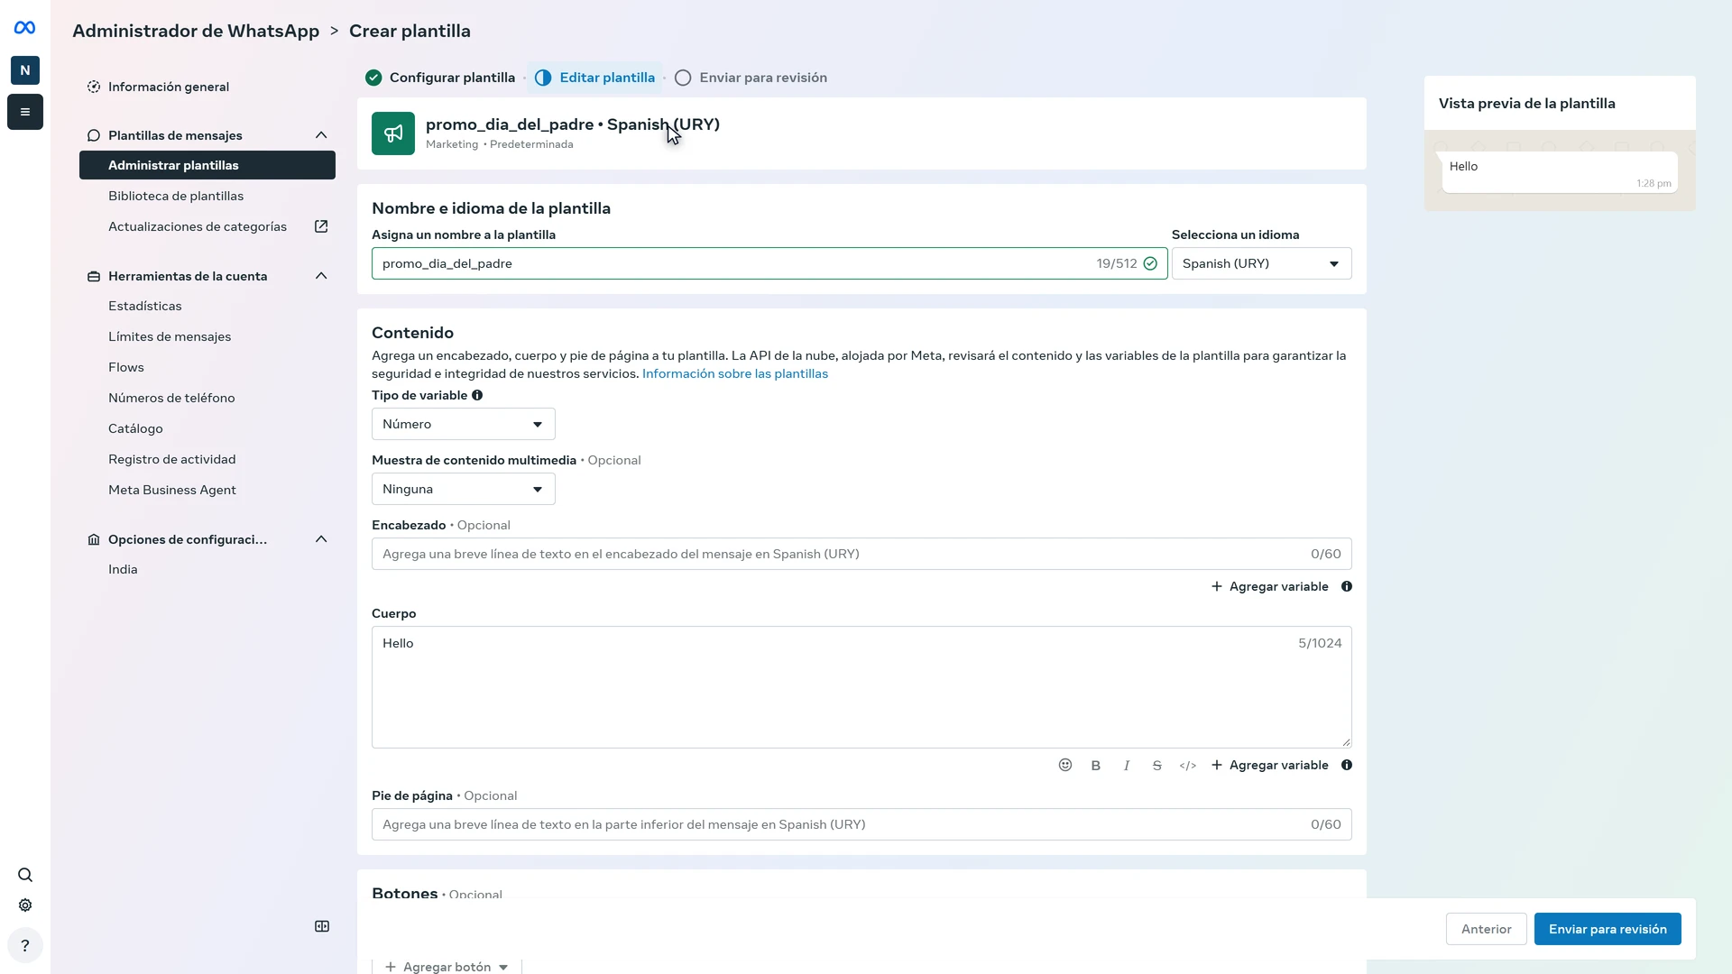Image resolution: width=1732 pixels, height=974 pixels.
Task: Insert emoji in body text
Action: [1065, 765]
